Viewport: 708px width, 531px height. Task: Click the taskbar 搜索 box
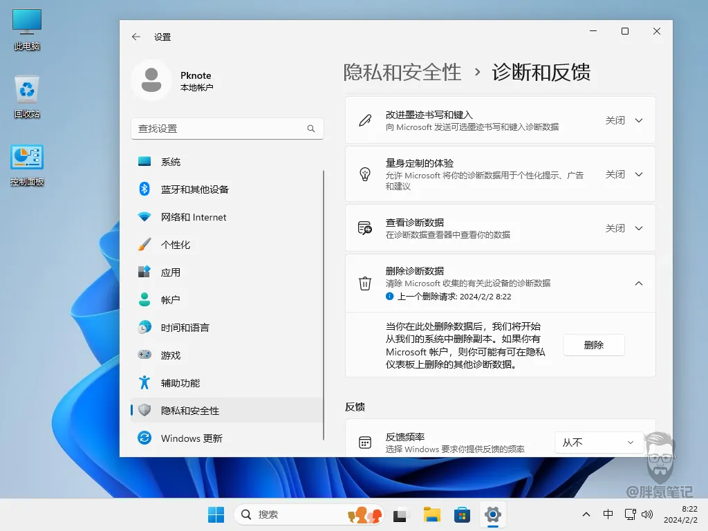click(x=309, y=514)
